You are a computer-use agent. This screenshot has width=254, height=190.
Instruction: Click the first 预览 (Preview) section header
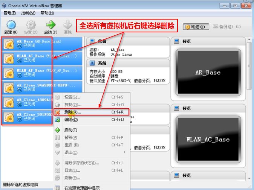pyautogui.click(x=208, y=41)
